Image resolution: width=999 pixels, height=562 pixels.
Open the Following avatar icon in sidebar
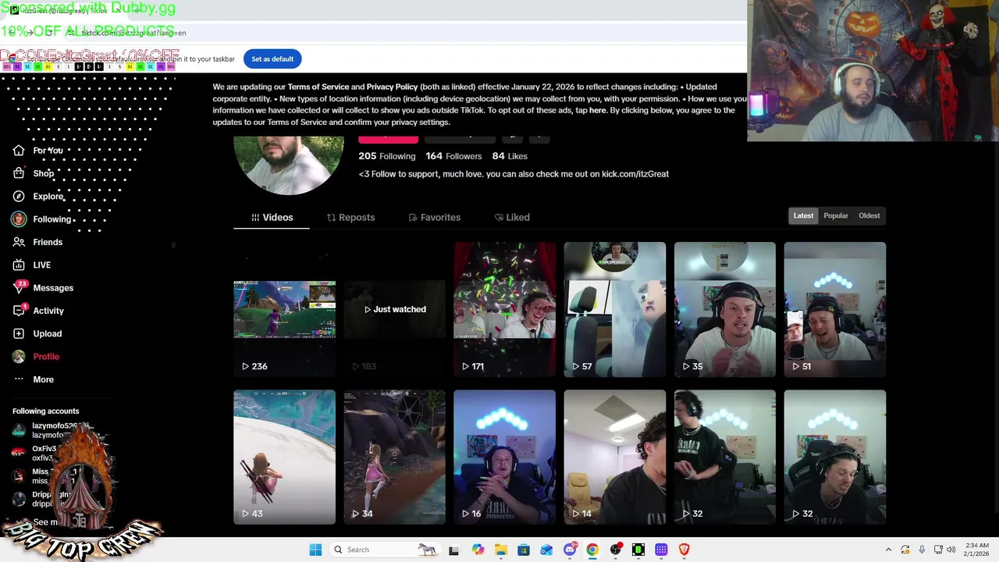point(19,219)
